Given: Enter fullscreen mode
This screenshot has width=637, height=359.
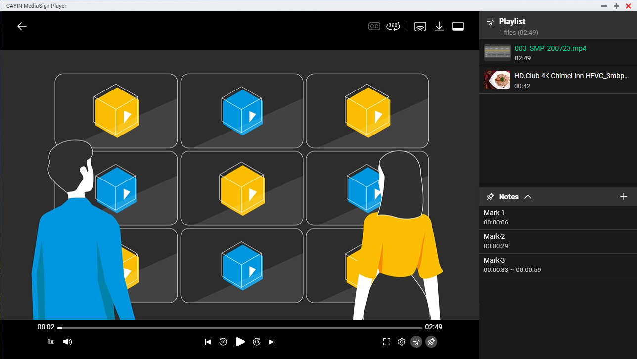Looking at the screenshot, I should coord(386,341).
